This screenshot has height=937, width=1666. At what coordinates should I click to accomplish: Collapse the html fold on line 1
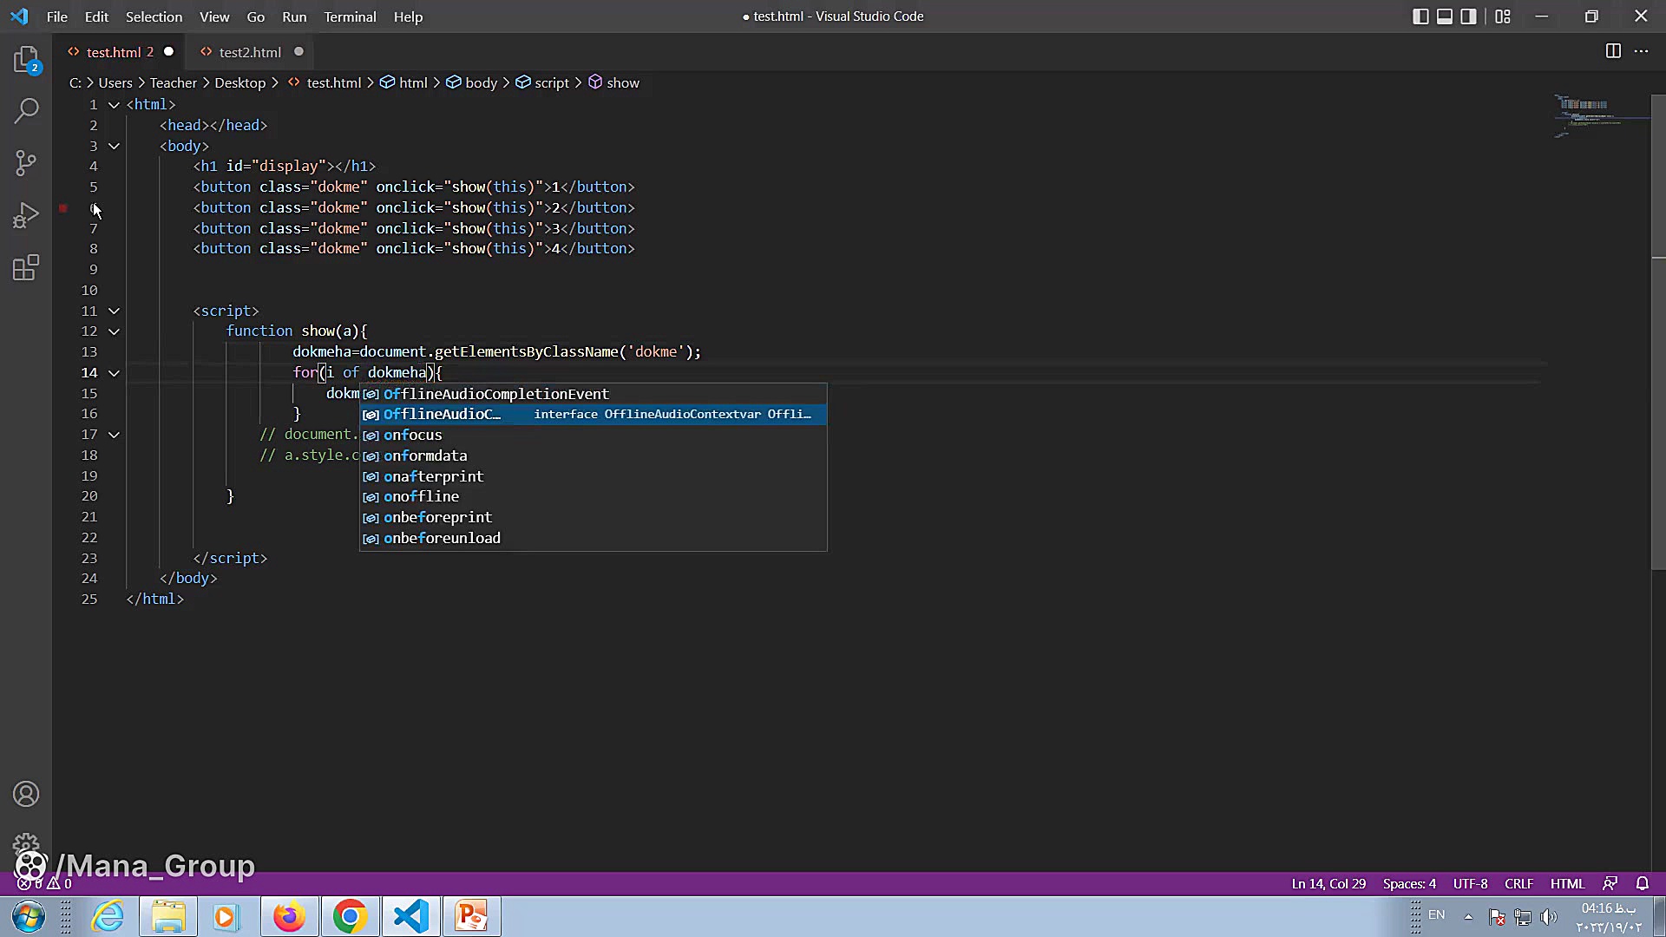coord(114,104)
